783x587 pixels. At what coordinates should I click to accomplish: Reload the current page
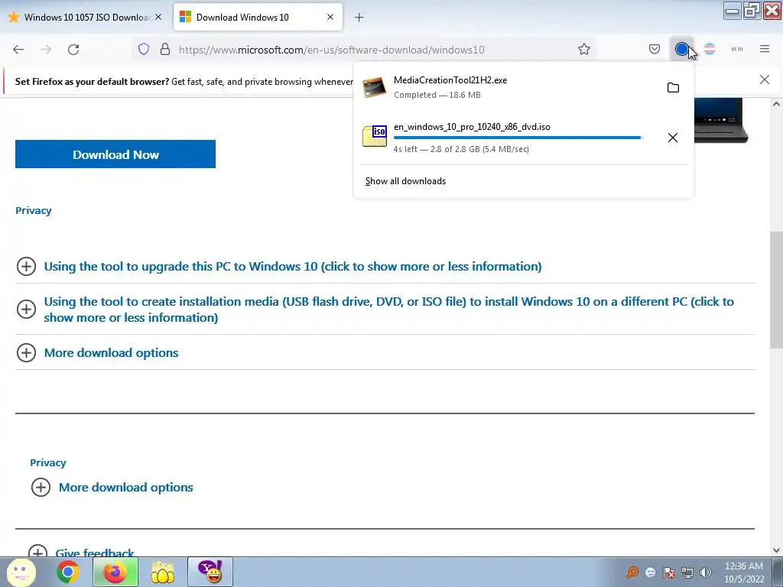[x=73, y=50]
